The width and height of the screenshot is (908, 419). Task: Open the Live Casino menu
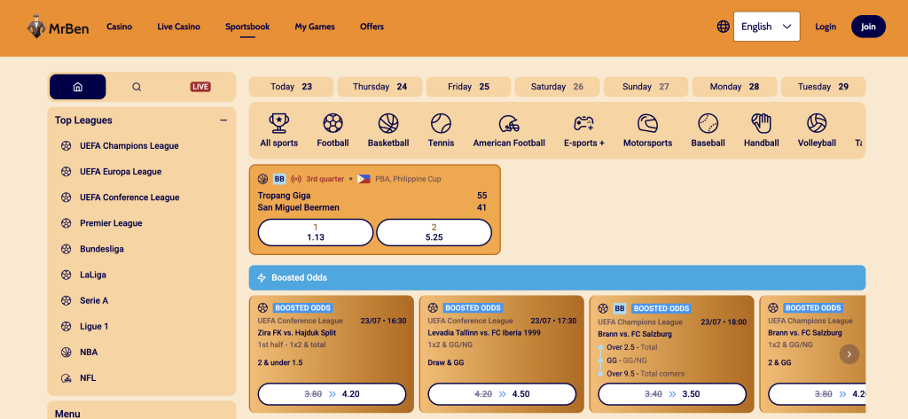(178, 27)
